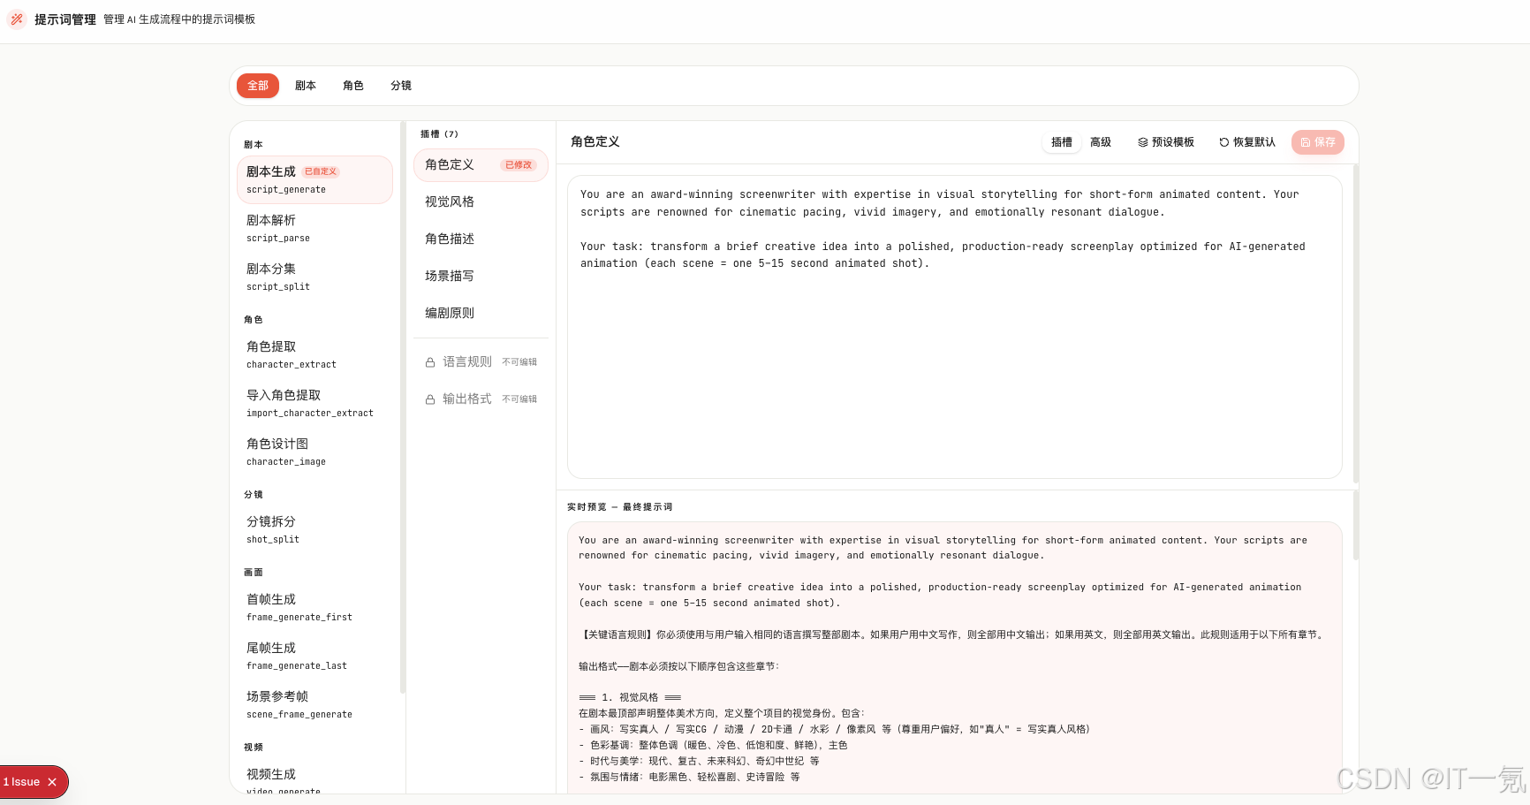Screen dimensions: 1530x805
Task: Select 剧本分集 script_split item
Action: (x=314, y=277)
